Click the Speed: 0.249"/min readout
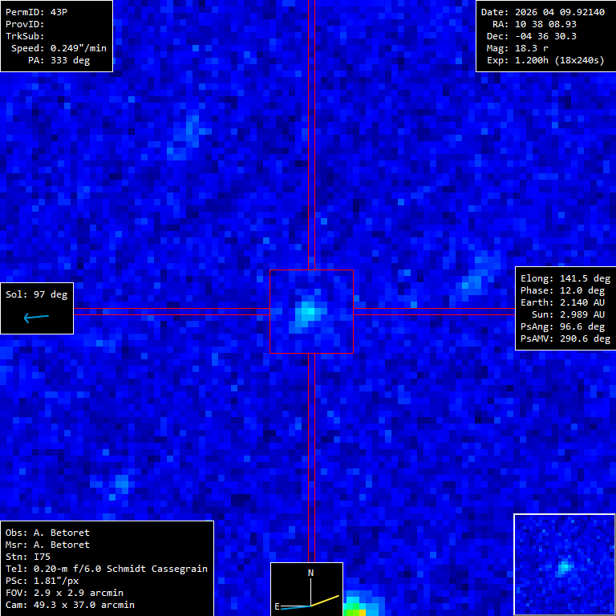 (59, 48)
